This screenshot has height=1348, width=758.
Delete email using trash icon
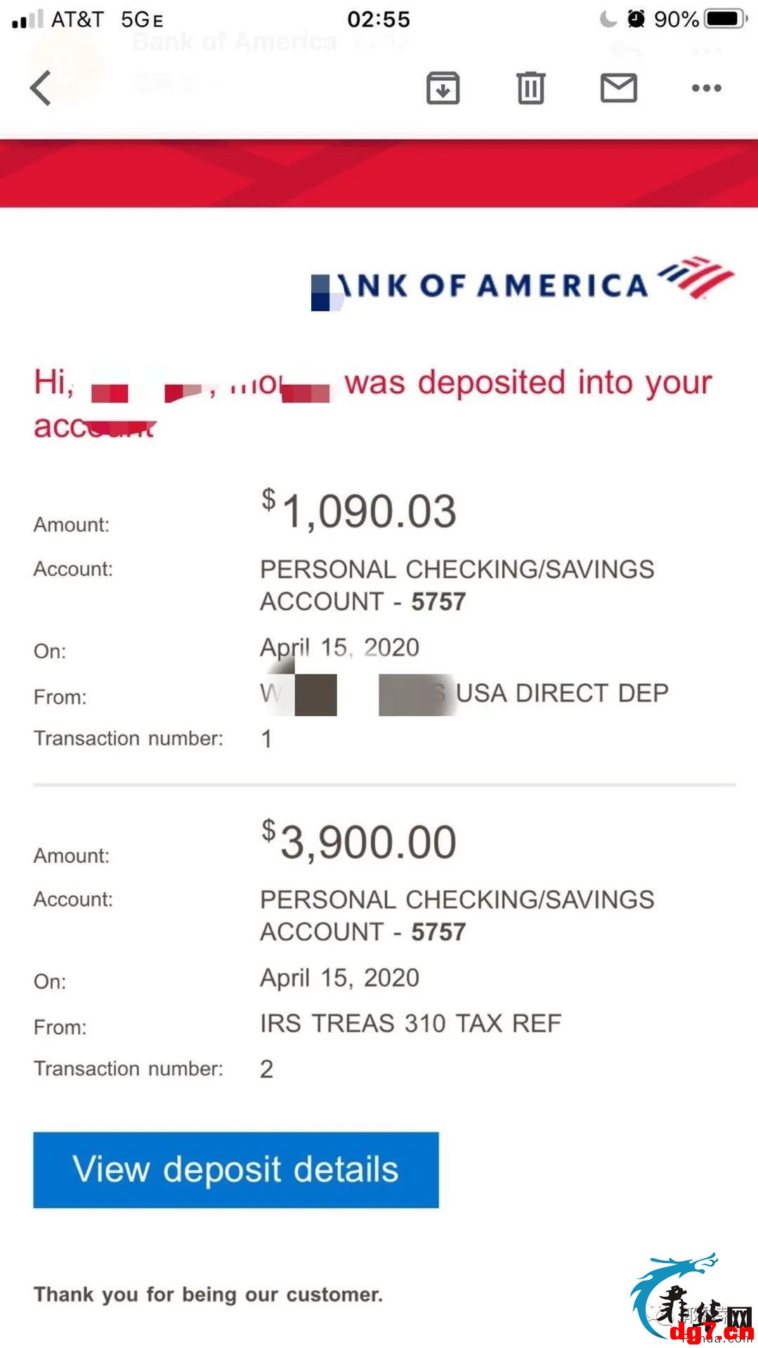(x=530, y=88)
